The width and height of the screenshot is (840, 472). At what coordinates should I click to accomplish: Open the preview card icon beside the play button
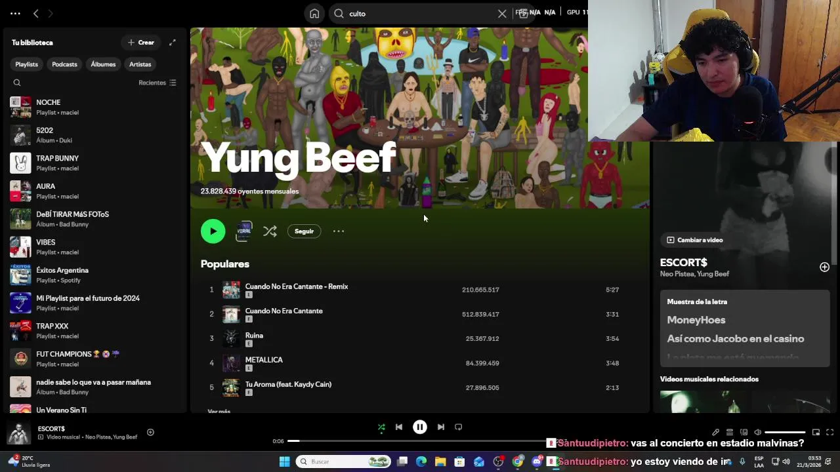click(243, 231)
